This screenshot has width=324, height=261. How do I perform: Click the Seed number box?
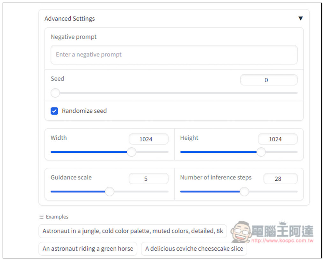[x=269, y=80]
